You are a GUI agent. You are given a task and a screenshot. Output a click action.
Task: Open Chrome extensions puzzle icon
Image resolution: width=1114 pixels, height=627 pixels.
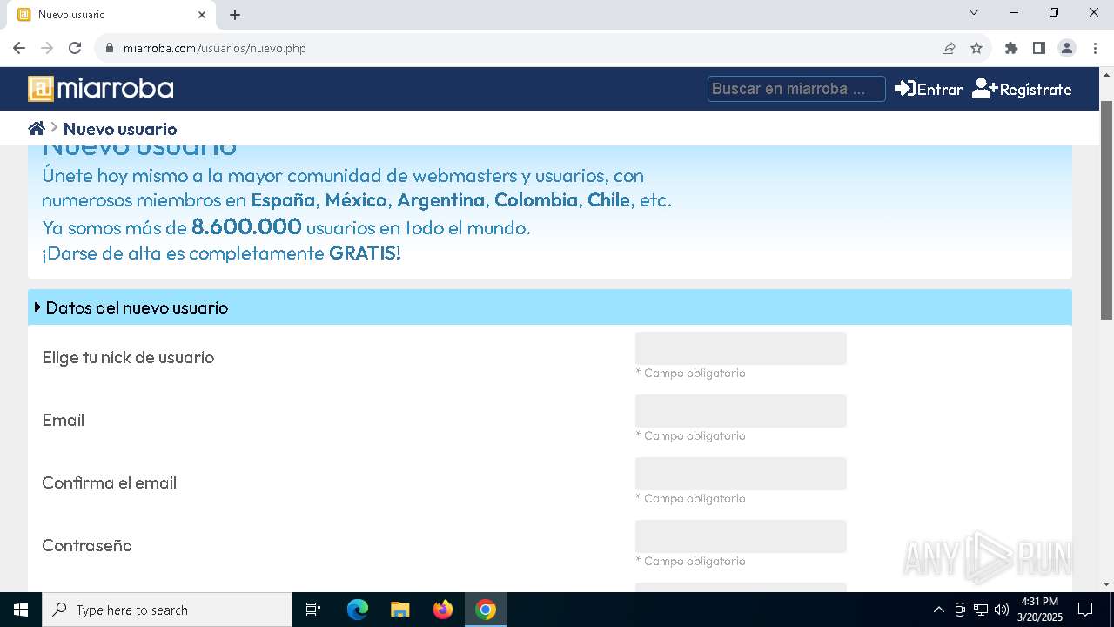tap(1011, 48)
